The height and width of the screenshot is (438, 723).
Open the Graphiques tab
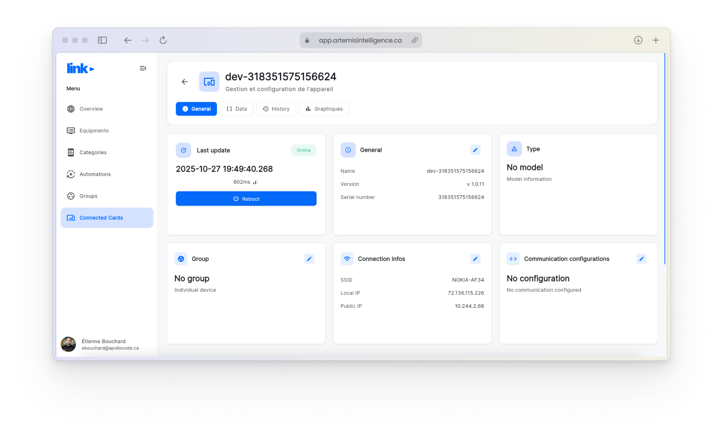[324, 109]
